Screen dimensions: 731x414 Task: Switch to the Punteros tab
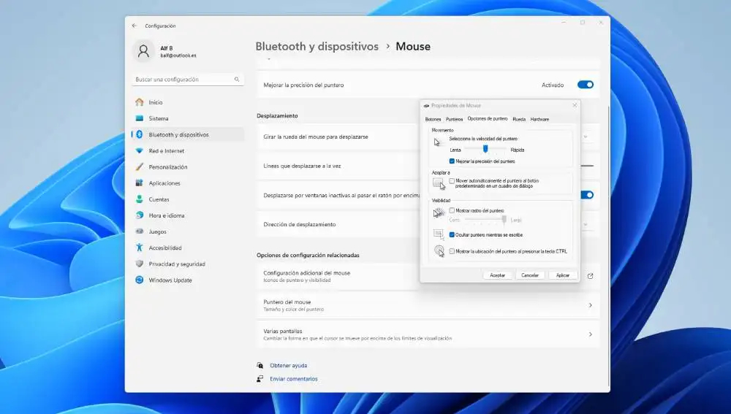click(x=454, y=119)
